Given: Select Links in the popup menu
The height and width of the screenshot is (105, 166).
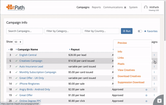Looking at the screenshot, I should pos(121,58).
